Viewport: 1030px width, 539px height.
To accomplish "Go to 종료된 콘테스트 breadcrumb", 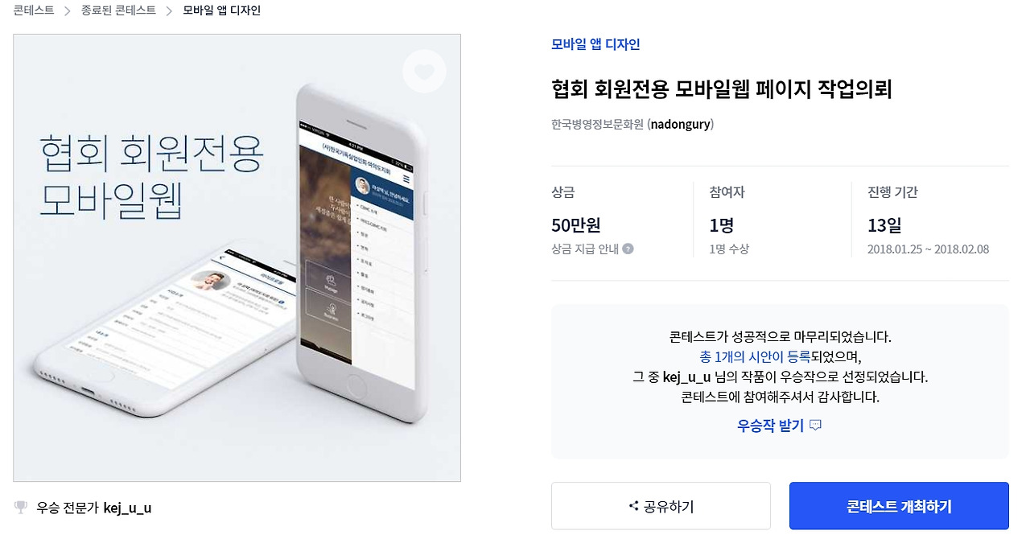I will tap(119, 10).
